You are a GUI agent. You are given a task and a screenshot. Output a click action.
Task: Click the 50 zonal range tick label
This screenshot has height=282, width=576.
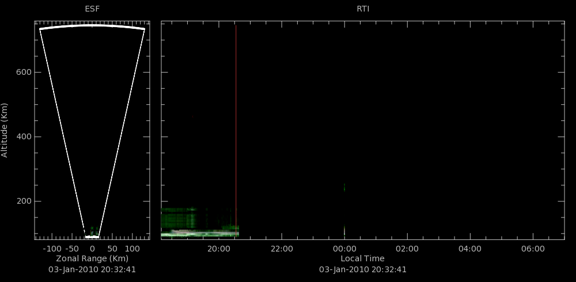tap(112, 249)
